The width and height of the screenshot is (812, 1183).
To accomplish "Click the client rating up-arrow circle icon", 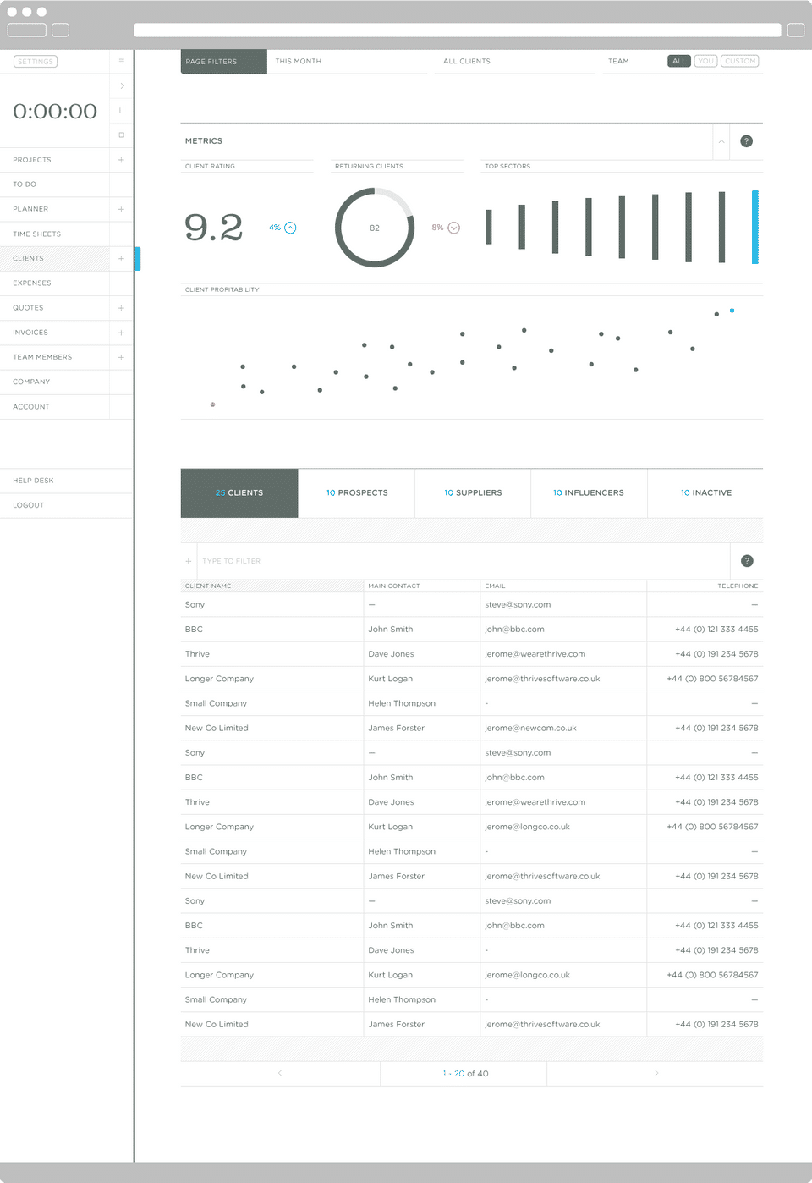I will click(x=290, y=228).
